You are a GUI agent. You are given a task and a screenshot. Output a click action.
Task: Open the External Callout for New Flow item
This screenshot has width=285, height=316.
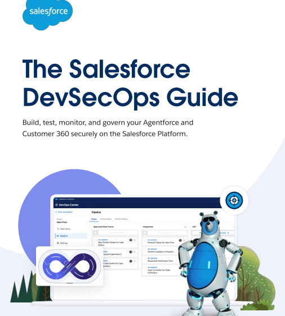[161, 243]
